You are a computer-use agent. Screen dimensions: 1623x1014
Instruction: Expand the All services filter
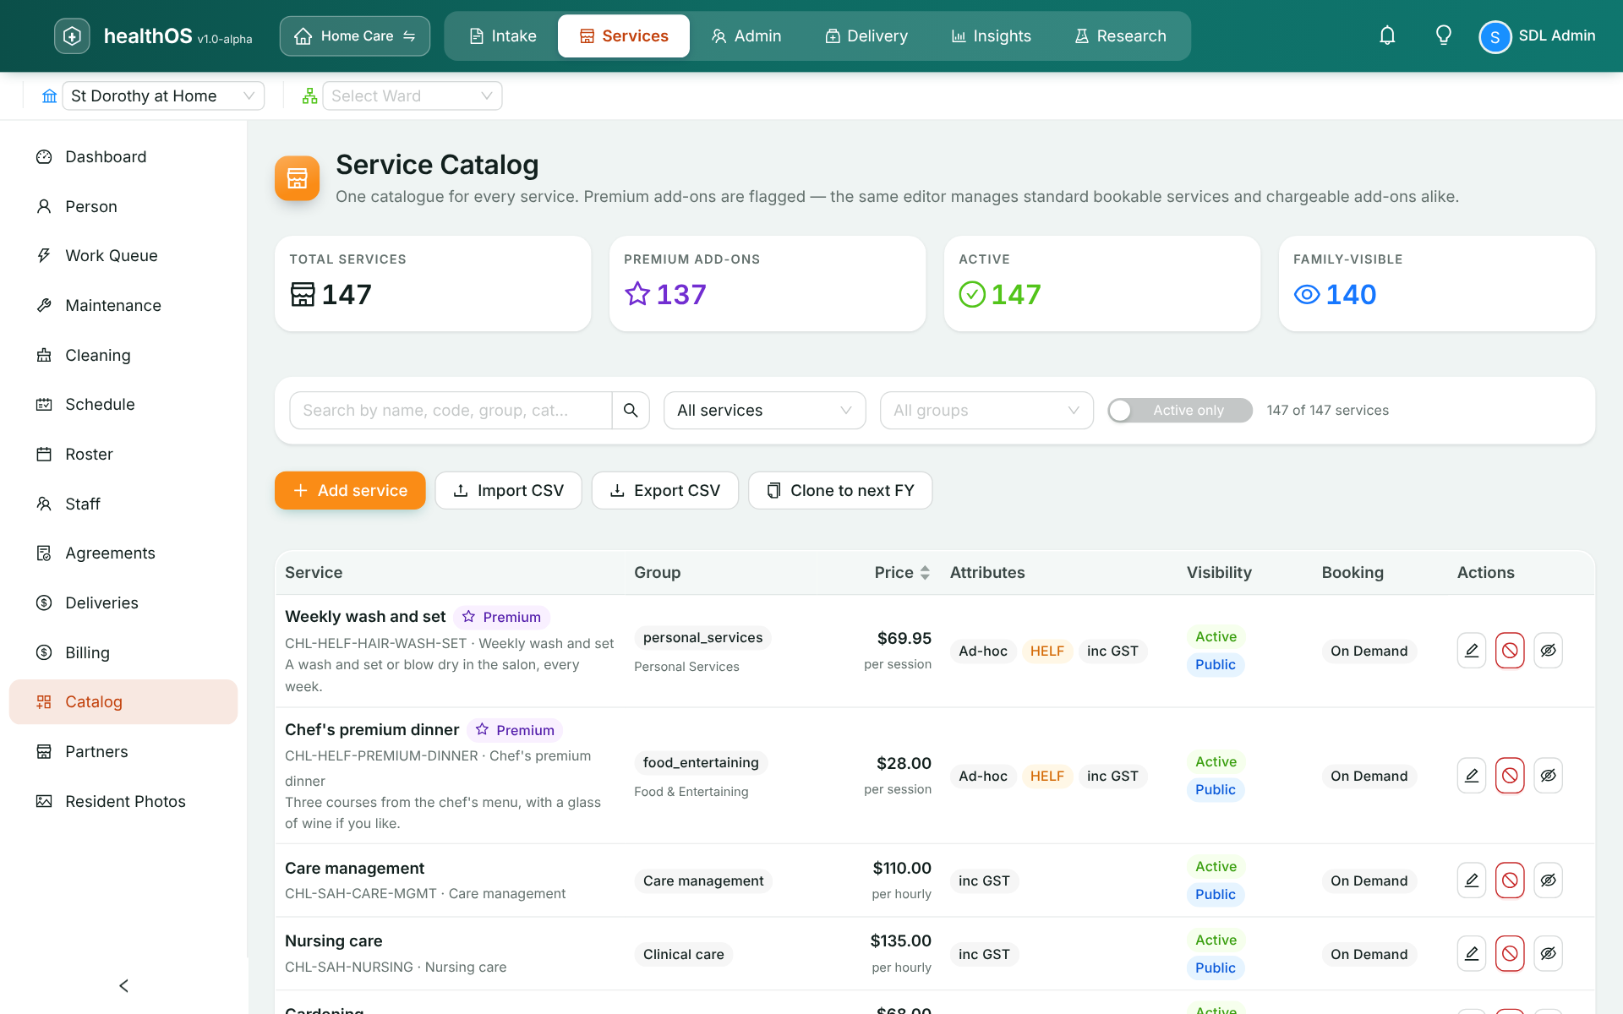tap(764, 410)
